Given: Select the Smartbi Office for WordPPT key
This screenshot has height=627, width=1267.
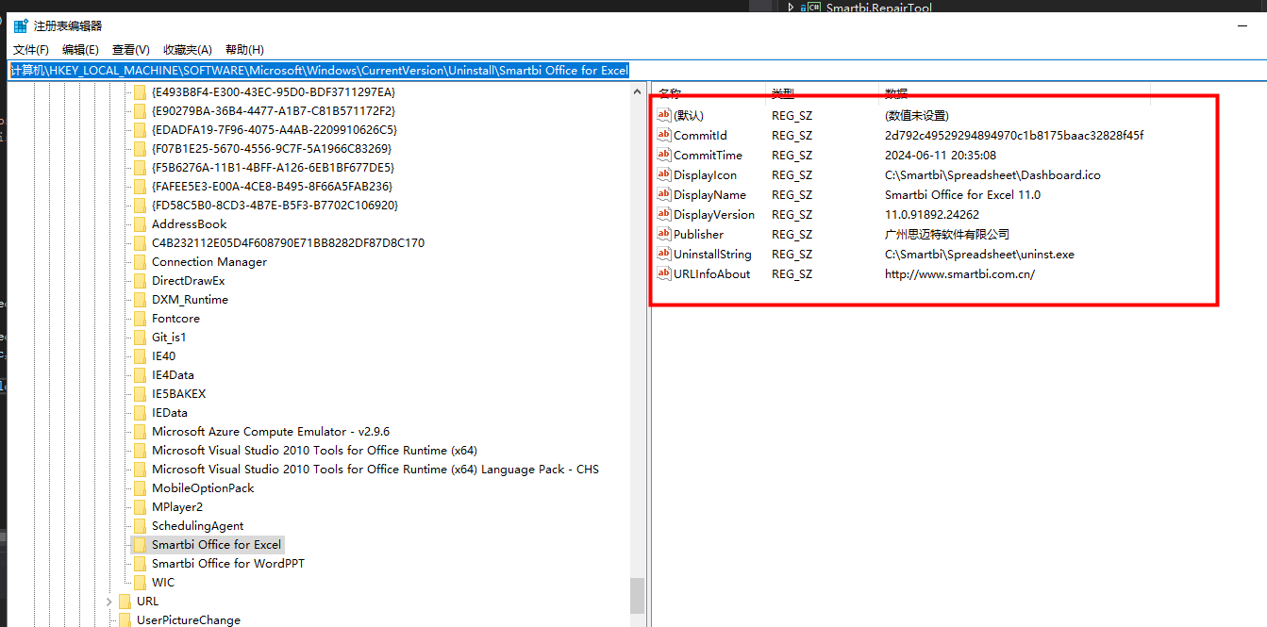Looking at the screenshot, I should [x=228, y=564].
